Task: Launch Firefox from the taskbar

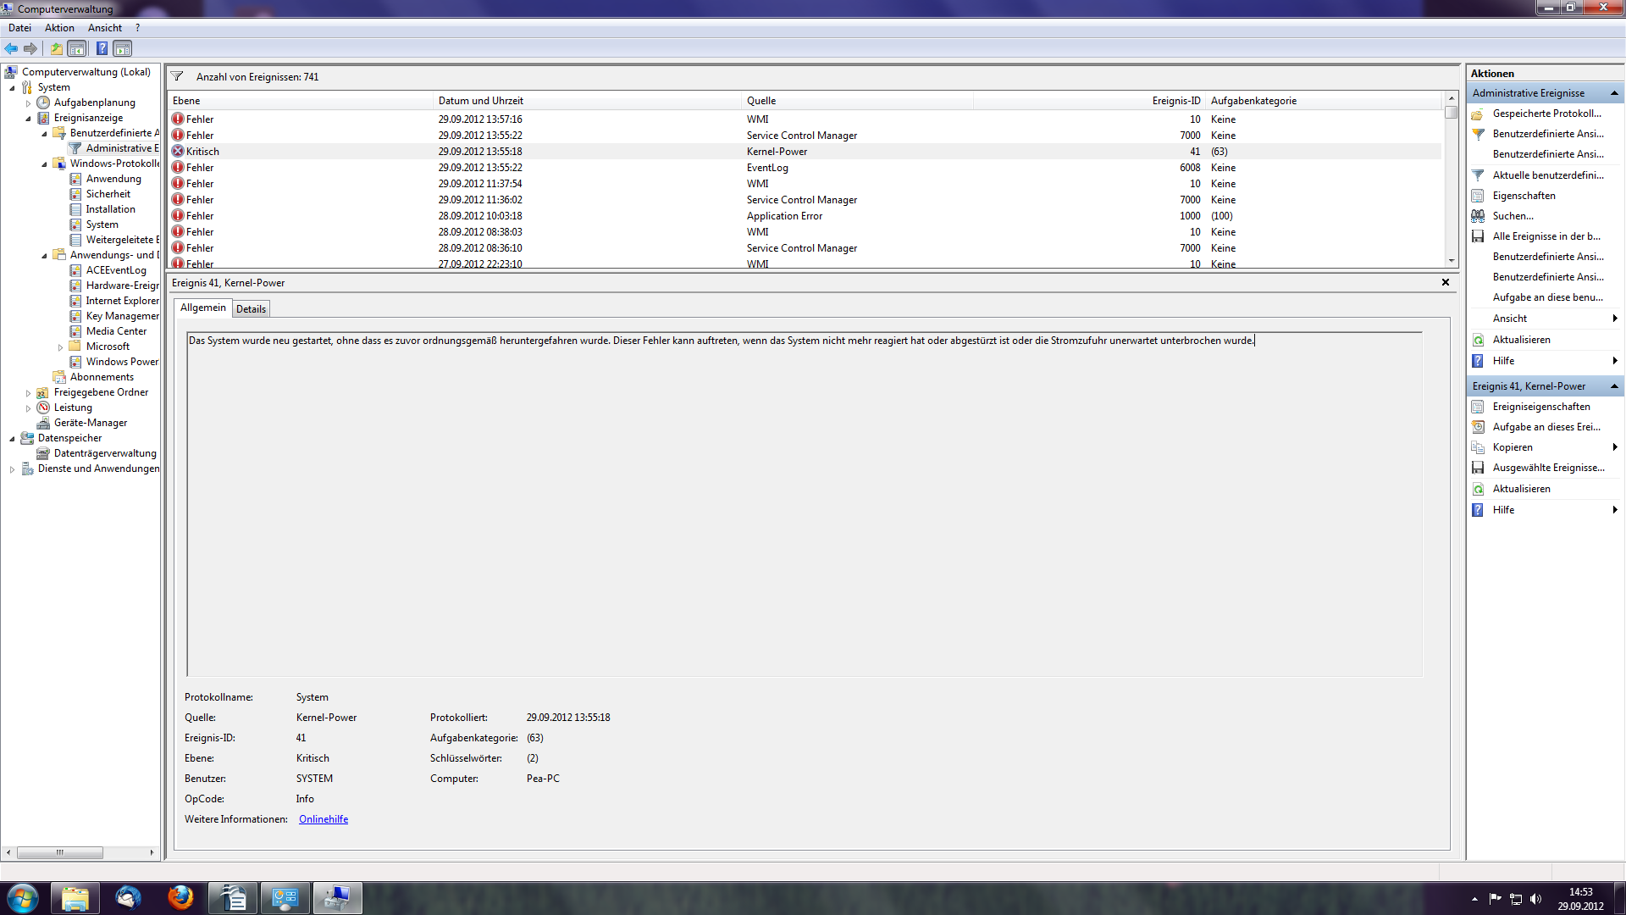Action: click(180, 897)
